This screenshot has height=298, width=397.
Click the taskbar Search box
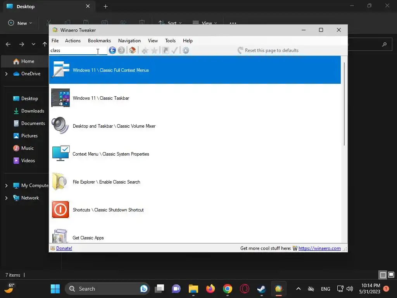[107, 289]
